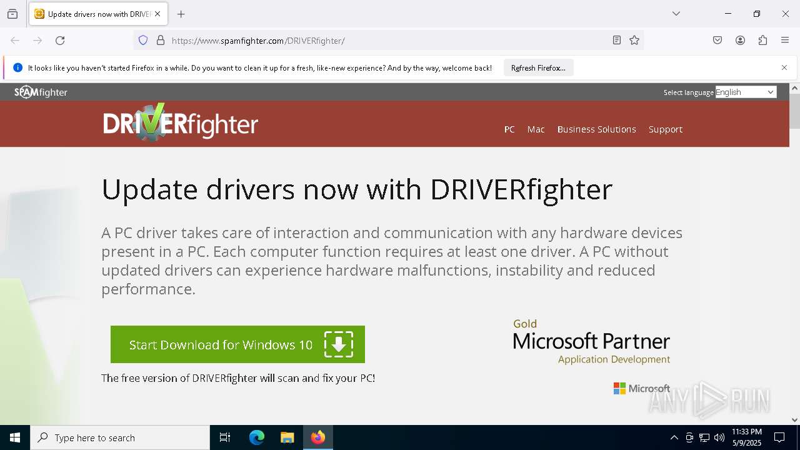Show hidden system tray icons
This screenshot has height=450, width=800.
coord(674,437)
